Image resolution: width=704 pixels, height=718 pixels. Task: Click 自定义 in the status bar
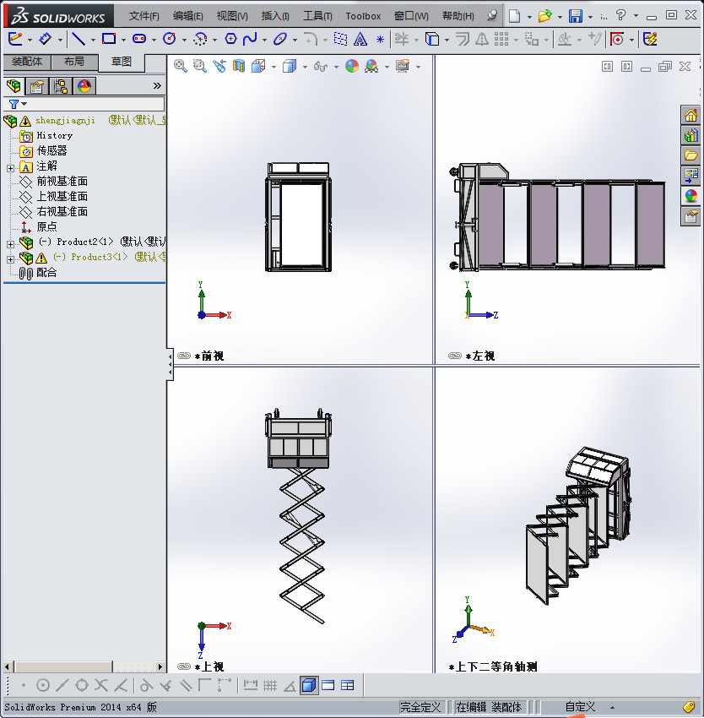(x=580, y=707)
